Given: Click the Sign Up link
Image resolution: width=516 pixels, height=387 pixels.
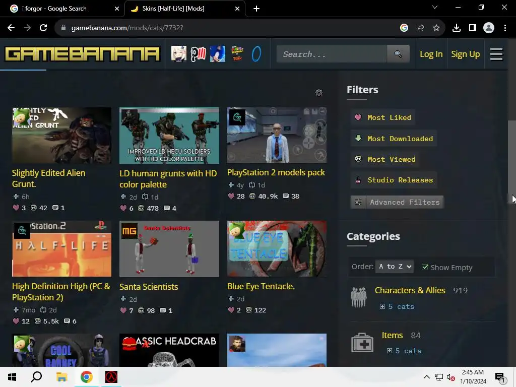Looking at the screenshot, I should tap(465, 54).
